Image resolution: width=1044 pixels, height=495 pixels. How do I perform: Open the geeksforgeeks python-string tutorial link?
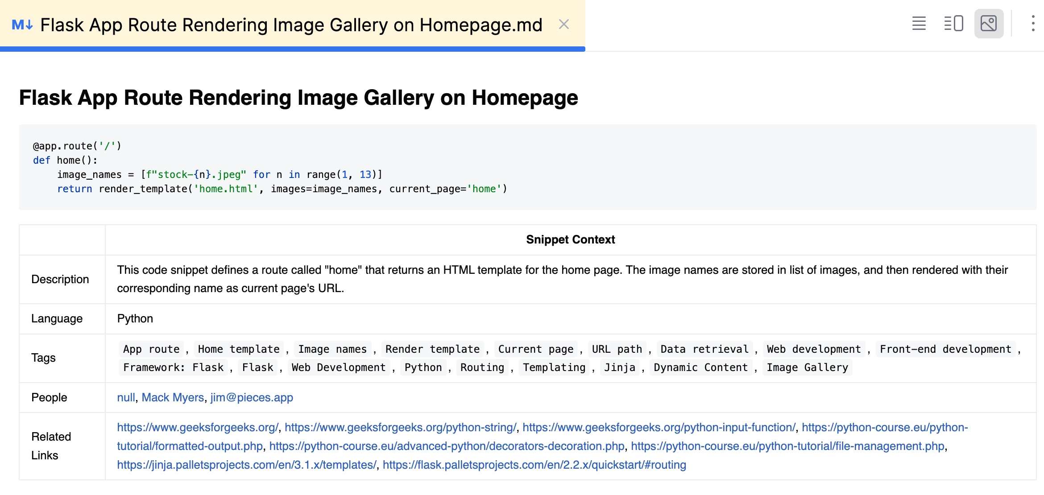[400, 427]
